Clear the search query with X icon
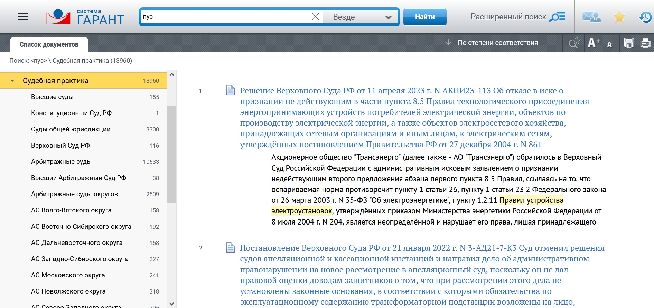654x308 pixels. tap(315, 17)
